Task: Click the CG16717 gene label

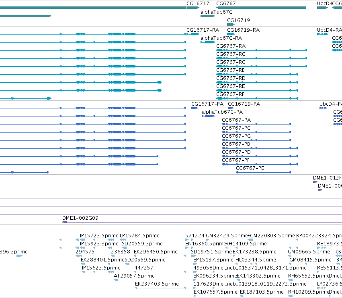Action: (x=198, y=4)
